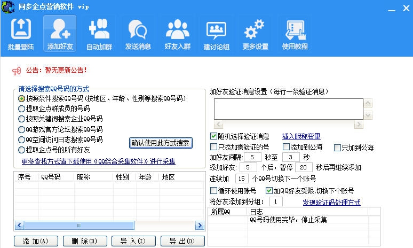Select the 添加好友 add friend tool
This screenshot has height=248, width=413.
[x=60, y=34]
